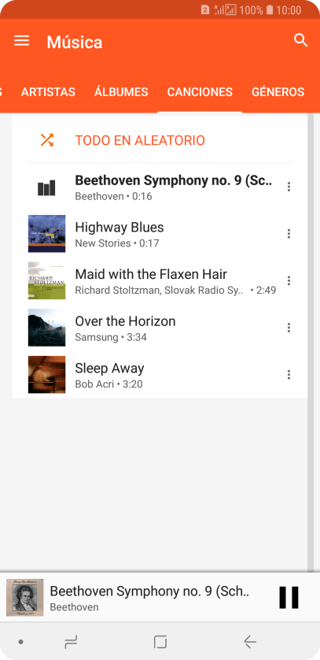Click the Sleep Away album thumbnail
The width and height of the screenshot is (320, 660).
[x=46, y=375]
